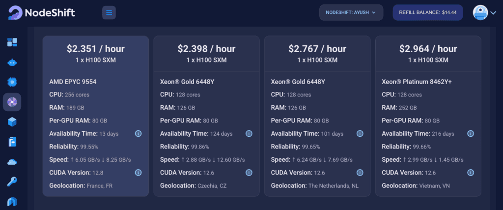Click Xeon Gold 6448Y on Czechia card
Screen dimensions: 503x210
click(187, 82)
